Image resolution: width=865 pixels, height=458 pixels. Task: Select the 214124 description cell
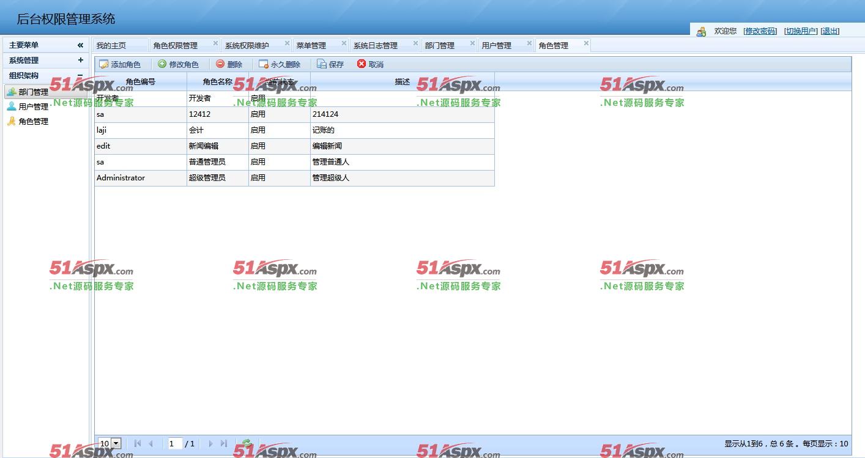click(403, 114)
